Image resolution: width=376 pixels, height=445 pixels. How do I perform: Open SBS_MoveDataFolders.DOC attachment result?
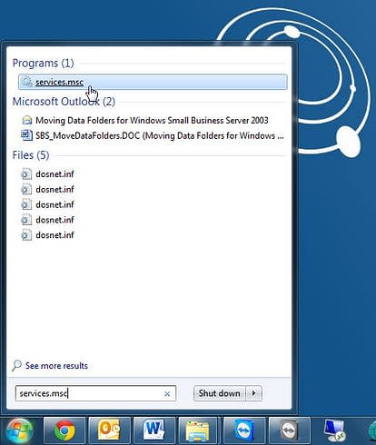pos(159,135)
